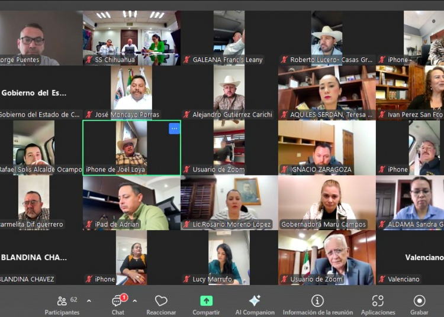Click the 'GALEANA Francis Leany' name label

[x=228, y=60]
